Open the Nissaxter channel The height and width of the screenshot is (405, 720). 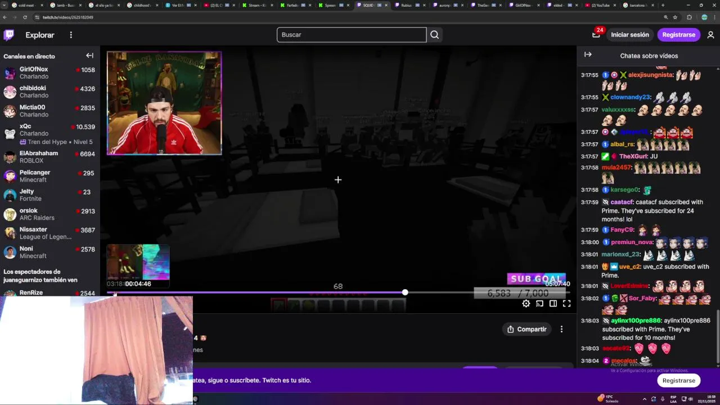50,233
